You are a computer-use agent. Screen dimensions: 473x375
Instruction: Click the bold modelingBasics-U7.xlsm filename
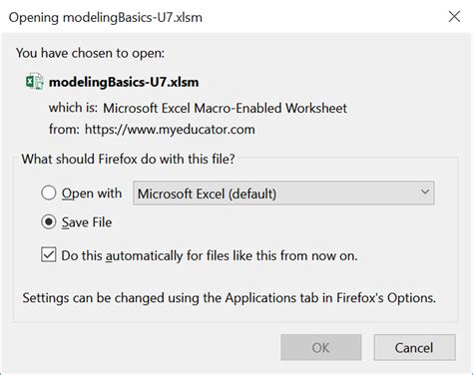click(124, 82)
